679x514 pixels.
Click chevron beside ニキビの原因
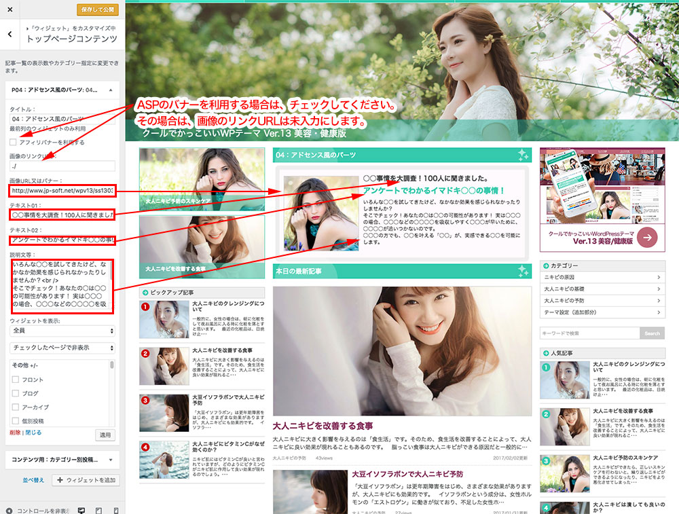659,277
